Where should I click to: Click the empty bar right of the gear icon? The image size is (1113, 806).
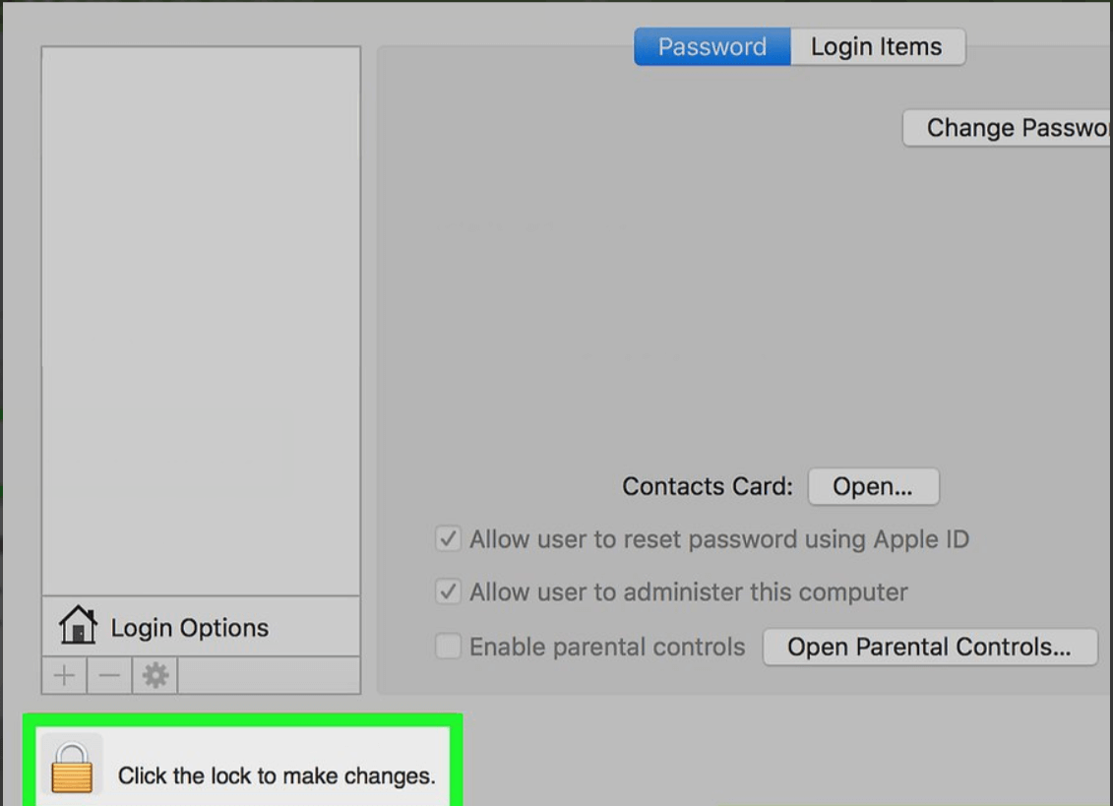269,675
